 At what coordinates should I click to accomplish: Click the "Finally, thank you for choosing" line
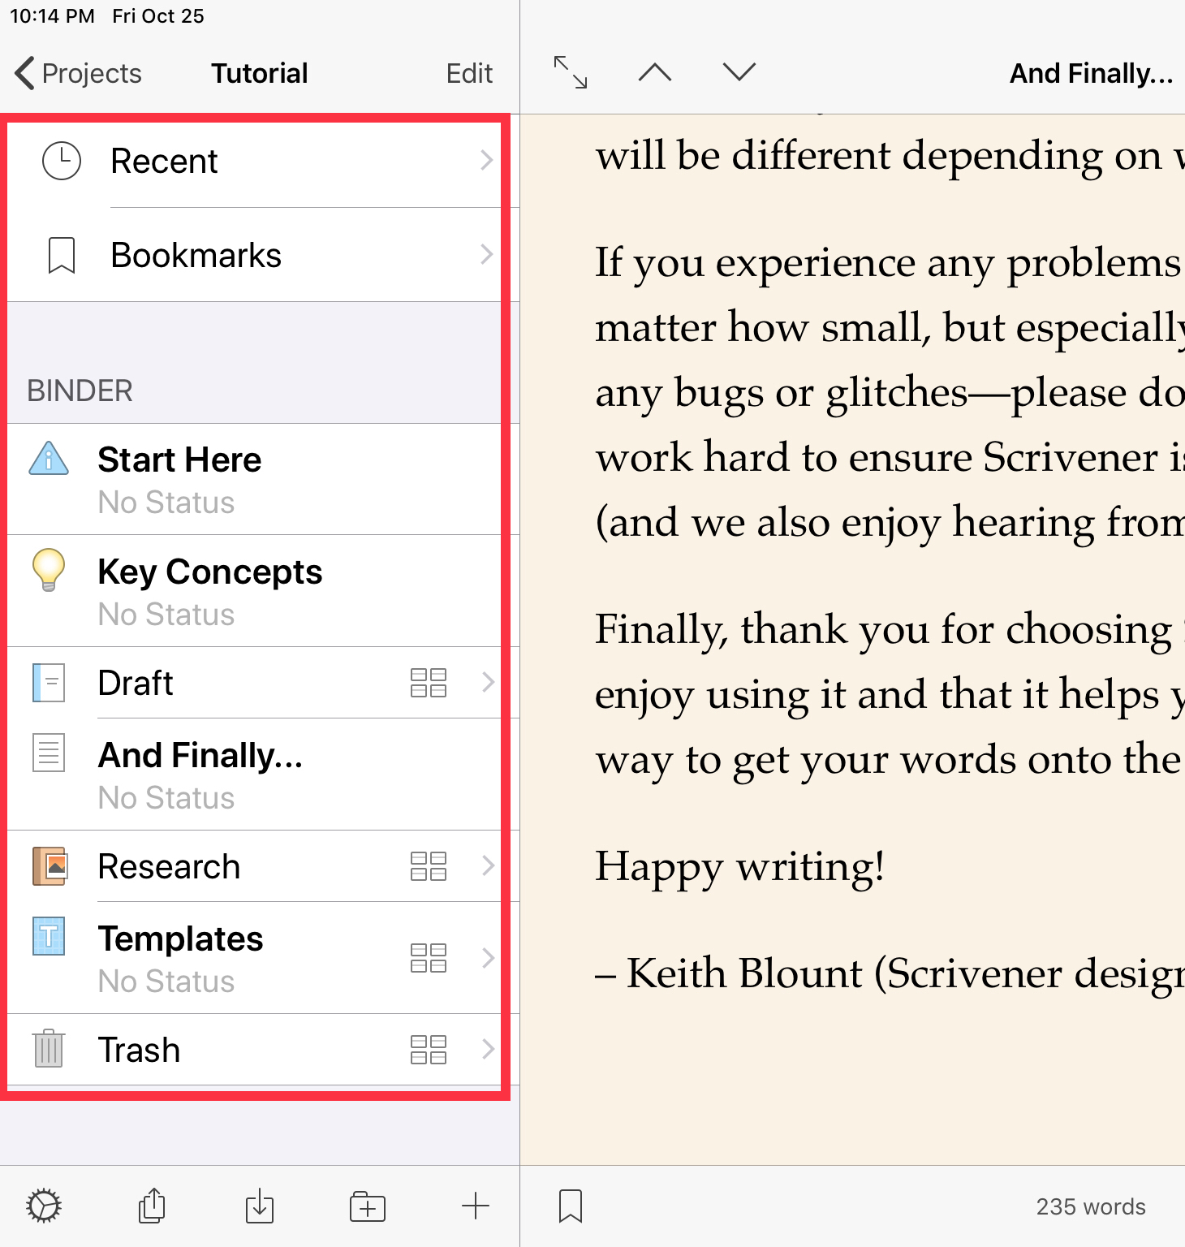(890, 629)
